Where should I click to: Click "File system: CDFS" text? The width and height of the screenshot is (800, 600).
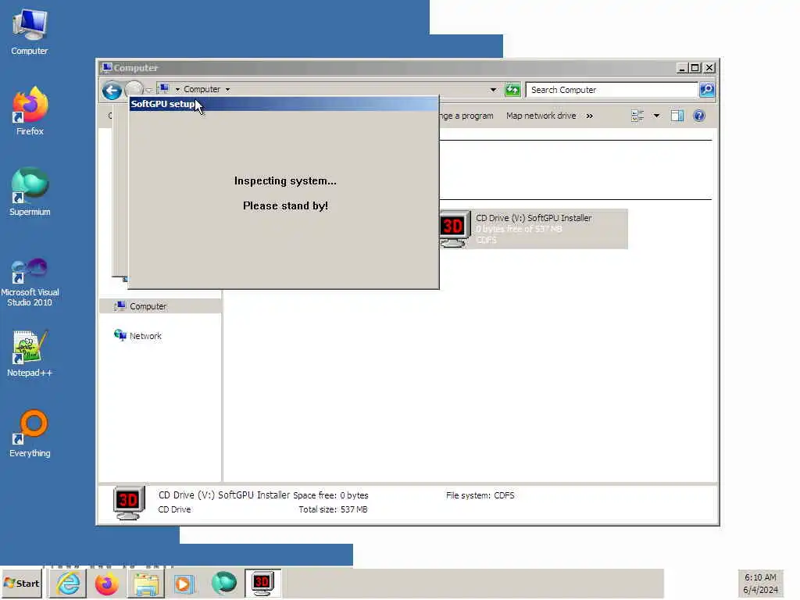pos(480,495)
